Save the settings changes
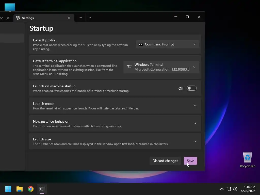Image resolution: width=260 pixels, height=195 pixels. point(190,161)
